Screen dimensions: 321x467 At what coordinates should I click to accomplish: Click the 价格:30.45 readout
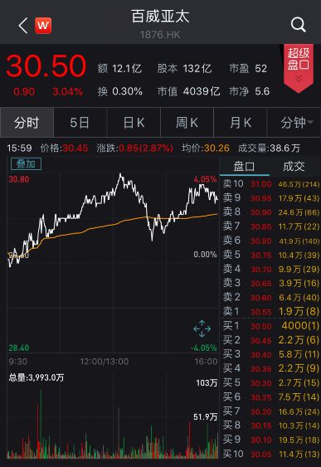(x=65, y=148)
